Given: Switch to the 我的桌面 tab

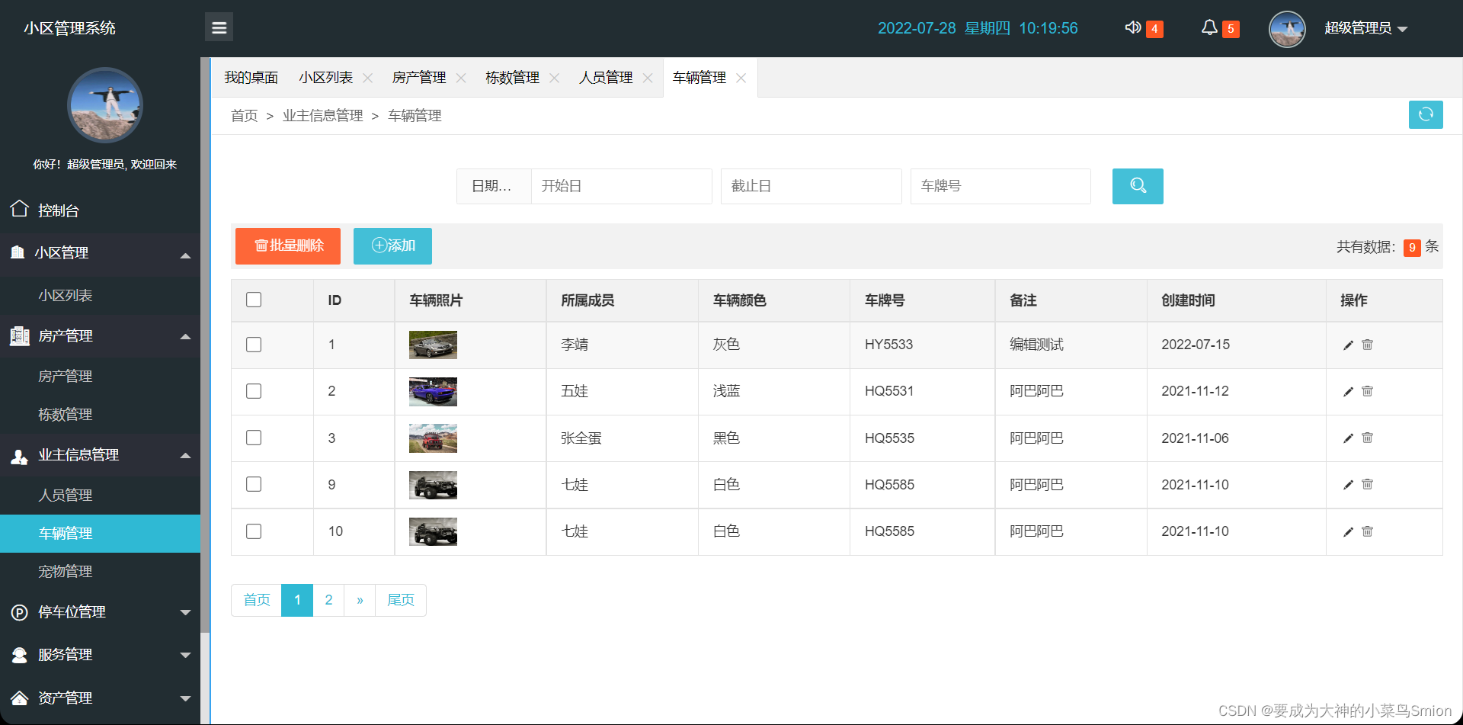Looking at the screenshot, I should pyautogui.click(x=251, y=78).
